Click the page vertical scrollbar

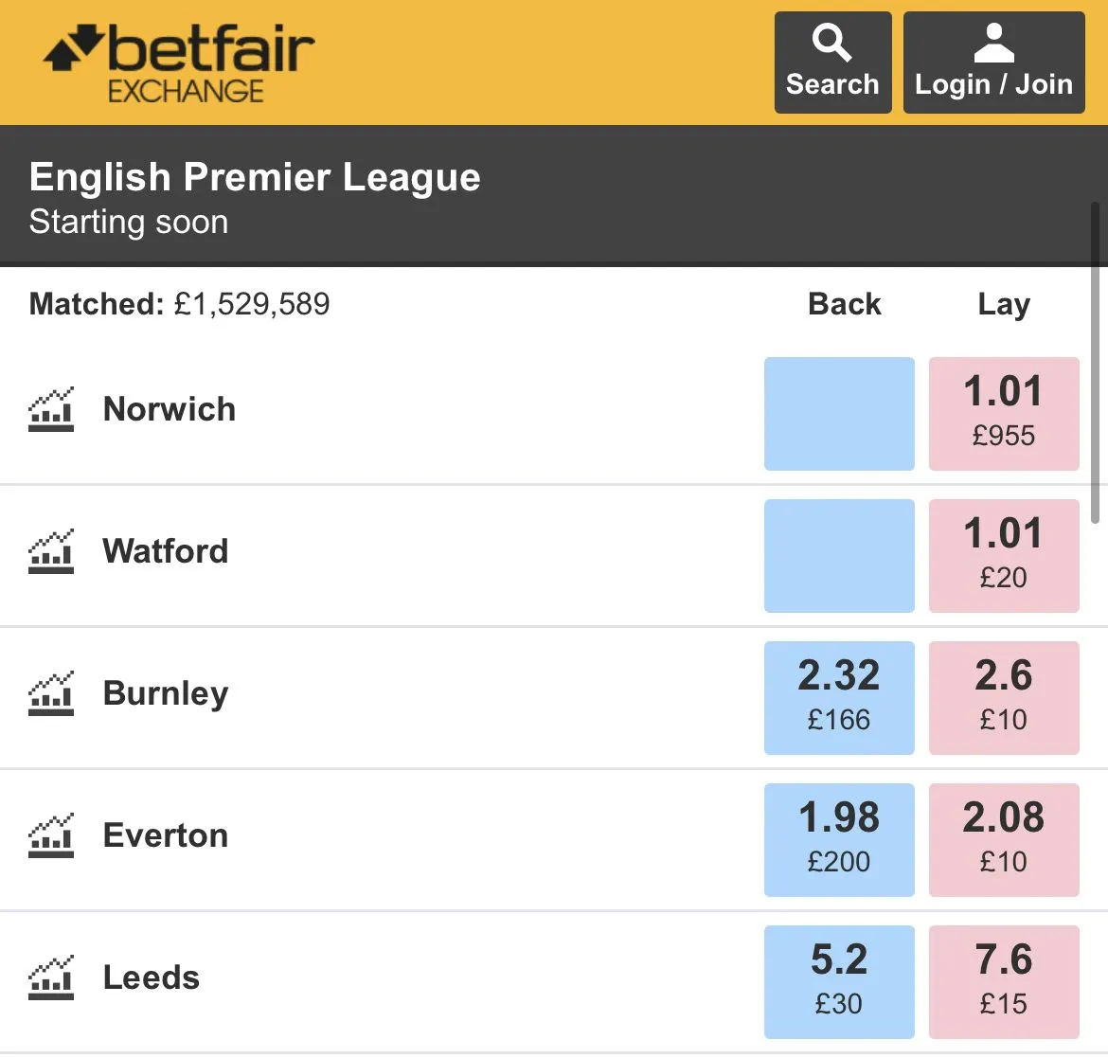[1096, 360]
